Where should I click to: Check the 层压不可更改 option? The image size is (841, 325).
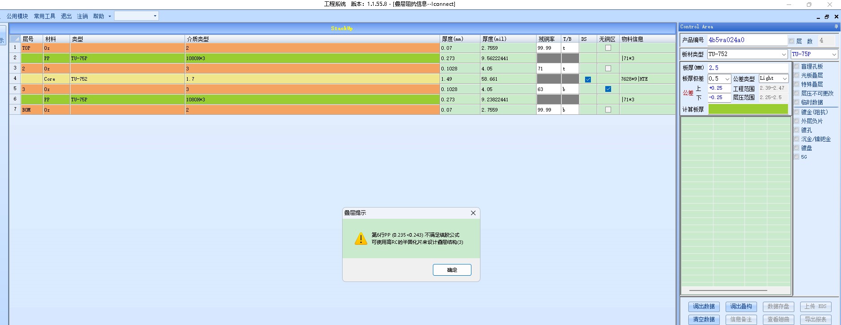pos(797,93)
